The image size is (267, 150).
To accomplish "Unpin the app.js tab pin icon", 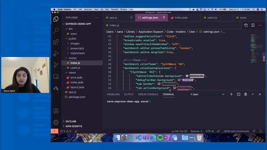I will (x=131, y=17).
